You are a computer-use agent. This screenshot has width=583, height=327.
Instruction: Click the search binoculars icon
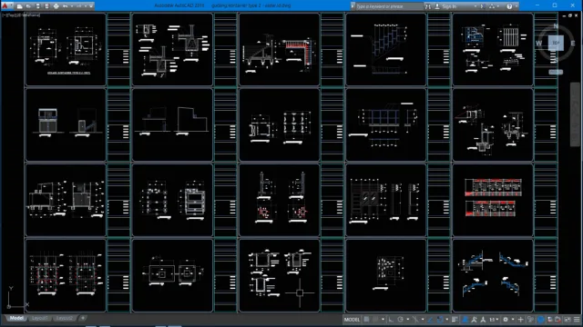tap(428, 6)
